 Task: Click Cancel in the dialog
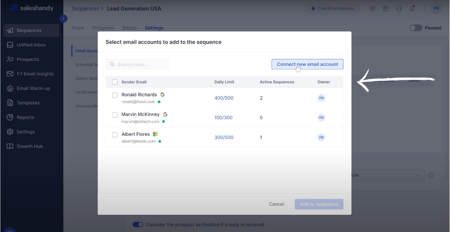coord(276,204)
